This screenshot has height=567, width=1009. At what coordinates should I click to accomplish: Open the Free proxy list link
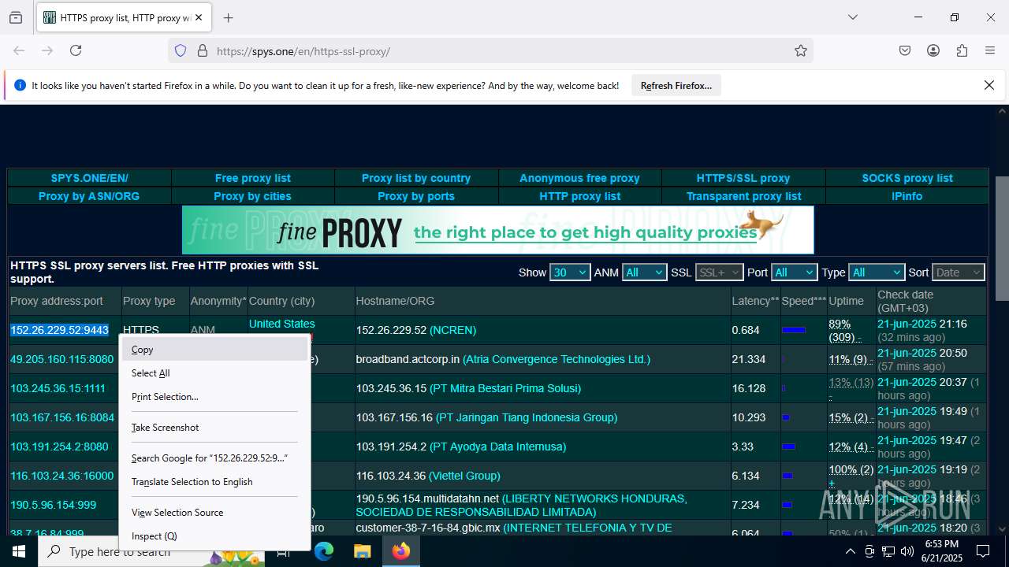pos(253,178)
